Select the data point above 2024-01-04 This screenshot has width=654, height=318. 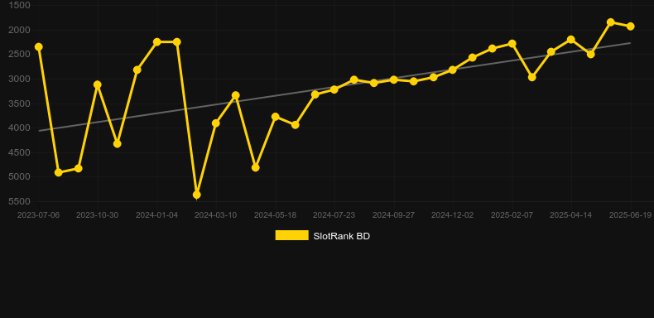click(156, 41)
